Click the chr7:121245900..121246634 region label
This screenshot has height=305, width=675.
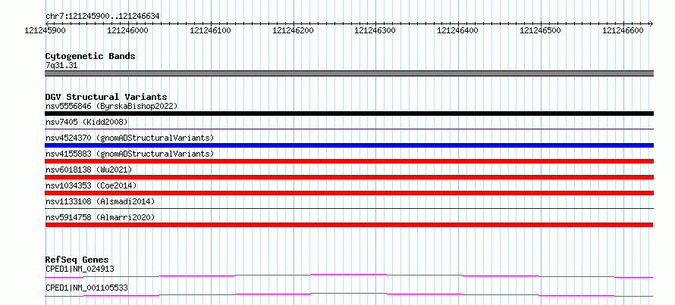[102, 17]
